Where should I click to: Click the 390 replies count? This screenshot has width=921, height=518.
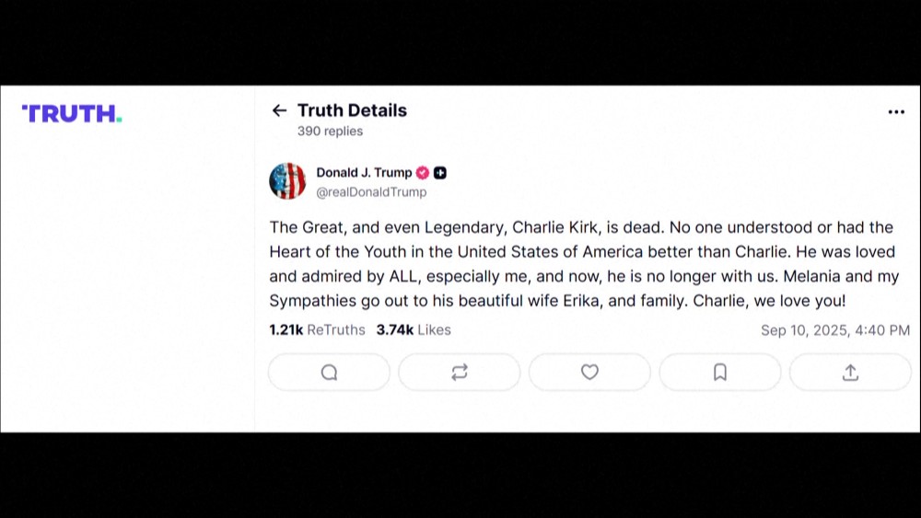[x=330, y=132]
